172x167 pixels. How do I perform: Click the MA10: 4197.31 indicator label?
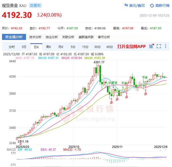coord(49,58)
